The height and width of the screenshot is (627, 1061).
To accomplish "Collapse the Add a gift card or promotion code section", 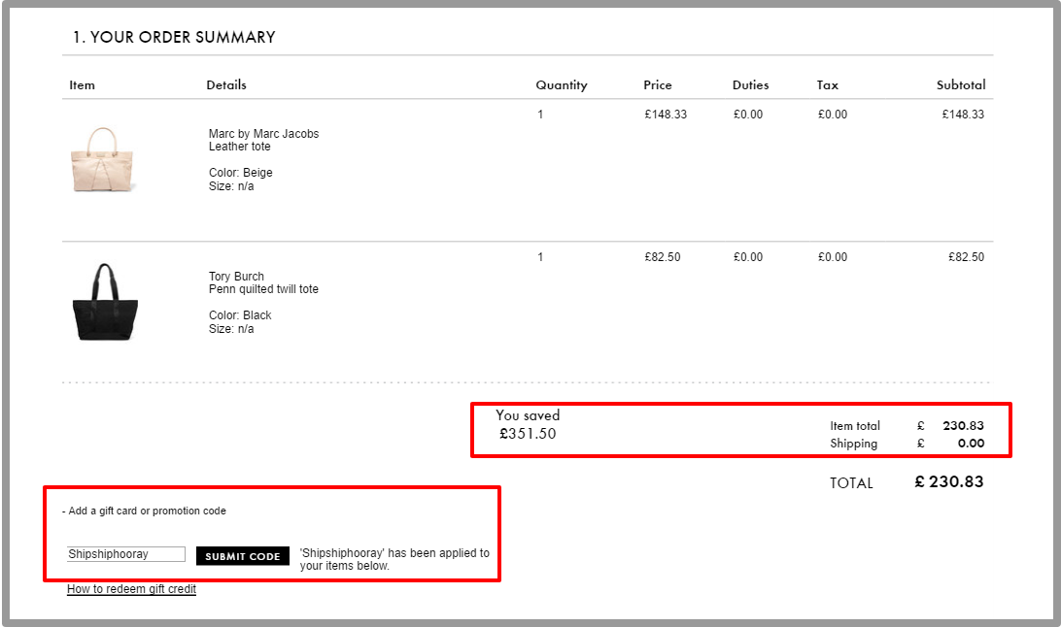I will point(144,511).
